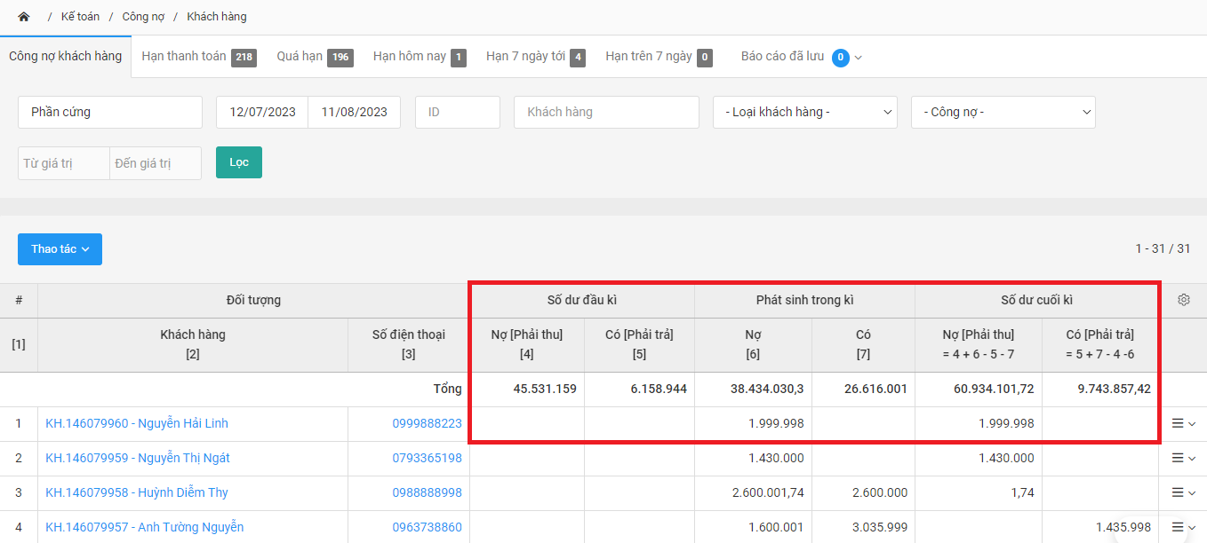
Task: Open the Hạn hôm nay tab
Action: coord(419,57)
